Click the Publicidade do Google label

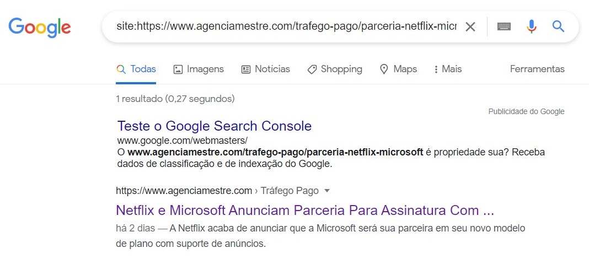click(526, 111)
